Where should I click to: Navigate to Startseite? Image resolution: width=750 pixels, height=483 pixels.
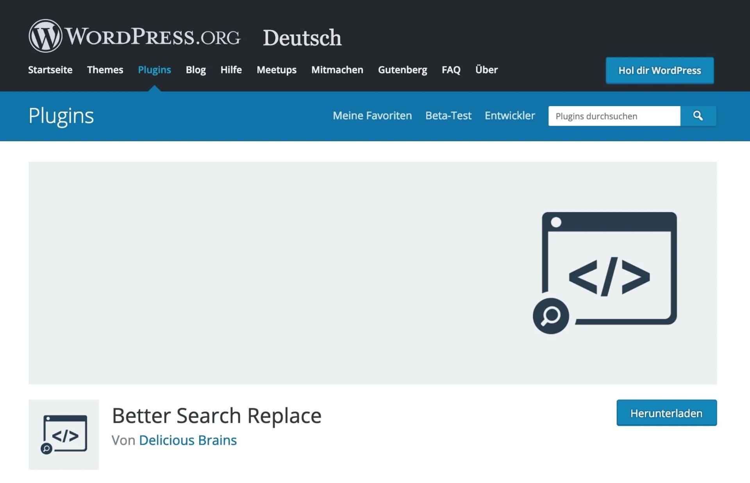pyautogui.click(x=50, y=70)
